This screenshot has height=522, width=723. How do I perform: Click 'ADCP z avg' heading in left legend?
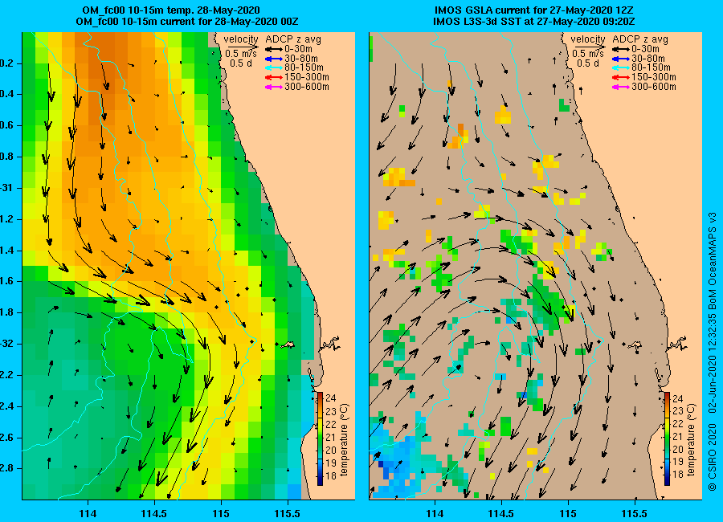(x=293, y=39)
